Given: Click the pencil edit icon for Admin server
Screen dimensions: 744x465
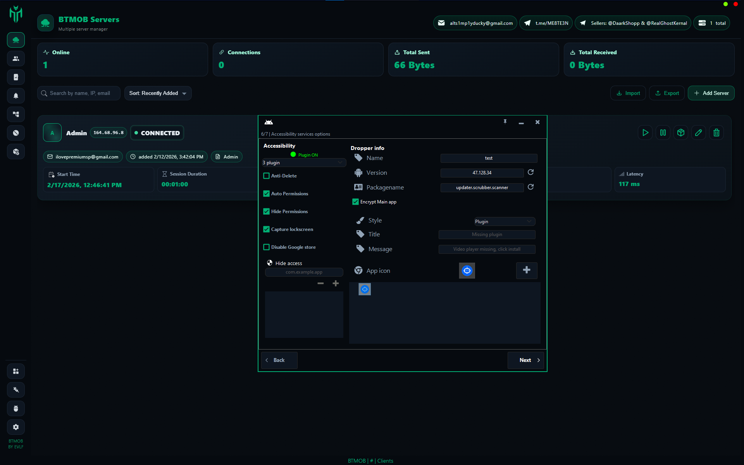Looking at the screenshot, I should click(699, 133).
